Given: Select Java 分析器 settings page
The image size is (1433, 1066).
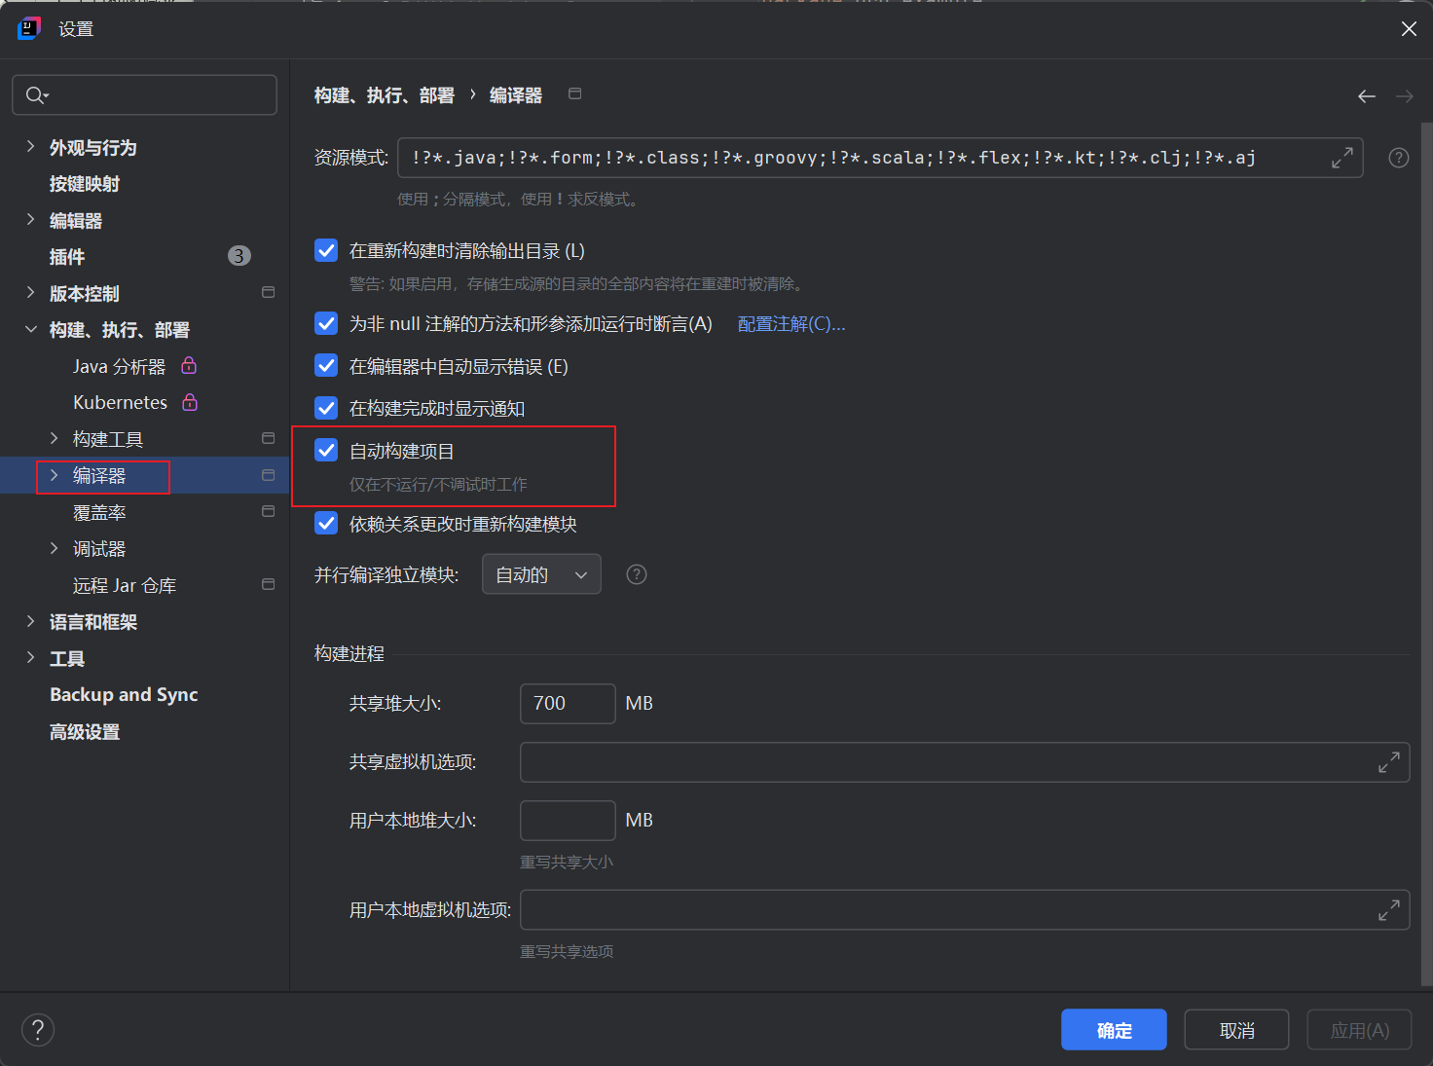Looking at the screenshot, I should tap(119, 367).
